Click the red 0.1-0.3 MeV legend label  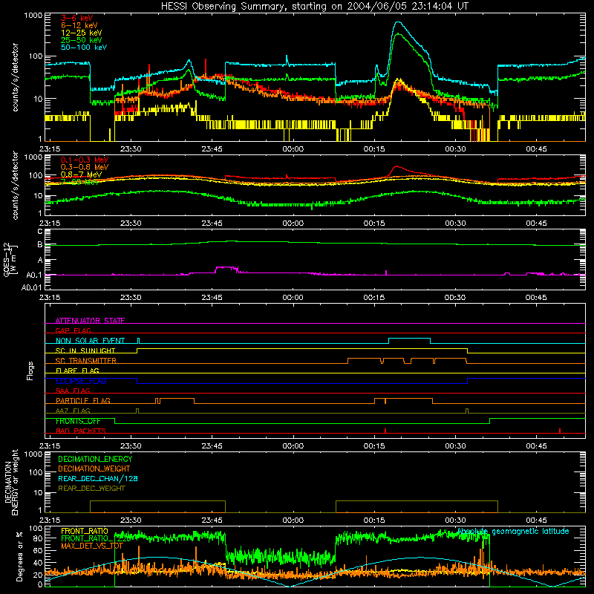85,160
